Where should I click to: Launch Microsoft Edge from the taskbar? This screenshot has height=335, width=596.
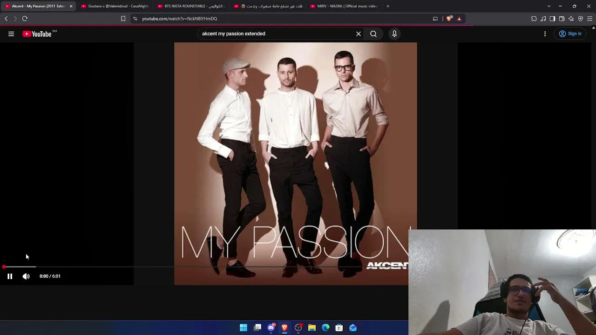point(325,328)
